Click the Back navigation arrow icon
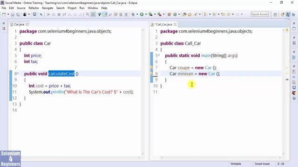The width and height of the screenshot is (298, 167). pos(229,14)
